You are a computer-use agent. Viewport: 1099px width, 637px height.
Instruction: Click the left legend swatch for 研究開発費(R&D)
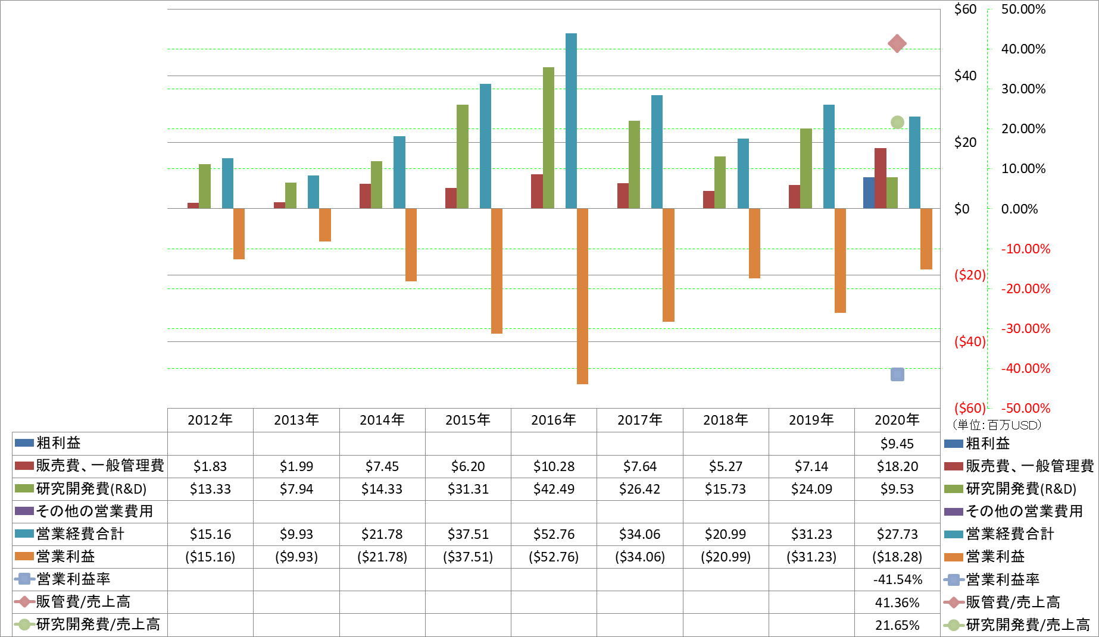[24, 488]
